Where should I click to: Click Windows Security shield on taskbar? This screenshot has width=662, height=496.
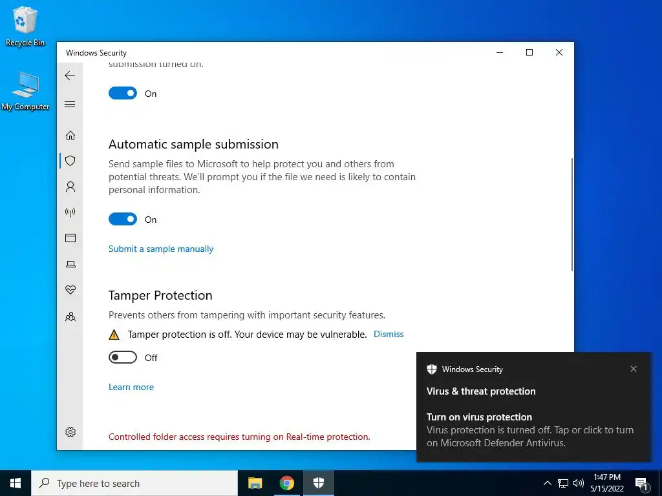click(318, 483)
